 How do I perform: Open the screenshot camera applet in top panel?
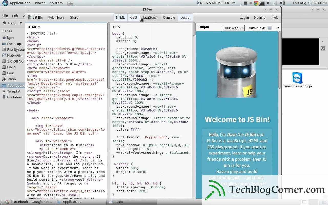[70, 3]
